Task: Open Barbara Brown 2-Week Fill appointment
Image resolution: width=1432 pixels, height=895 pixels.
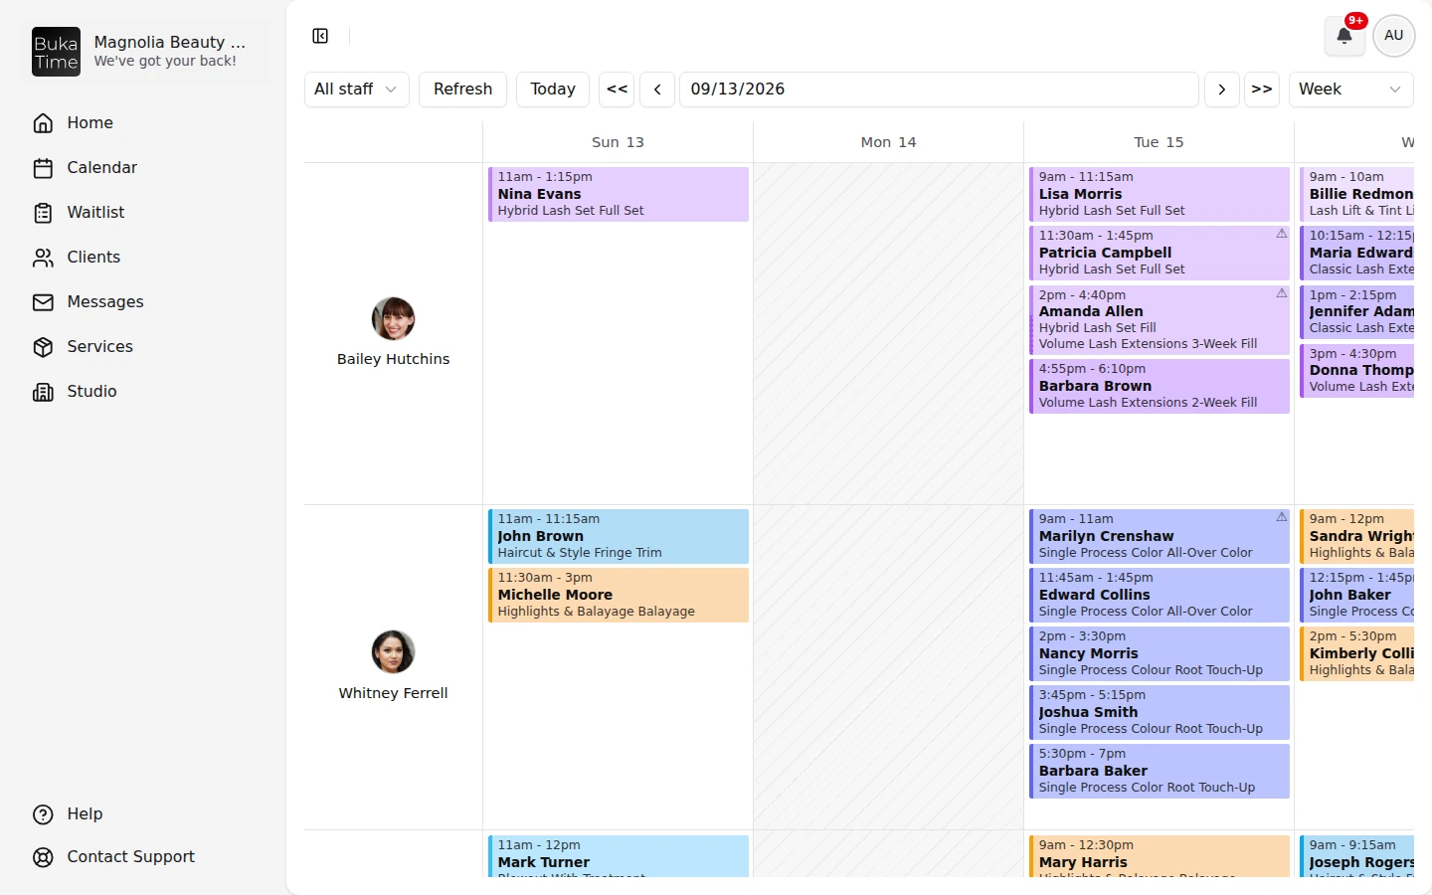Action: tap(1160, 386)
